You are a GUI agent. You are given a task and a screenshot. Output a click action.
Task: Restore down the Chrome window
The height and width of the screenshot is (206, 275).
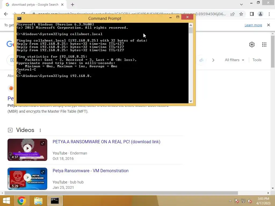pos(258,3)
